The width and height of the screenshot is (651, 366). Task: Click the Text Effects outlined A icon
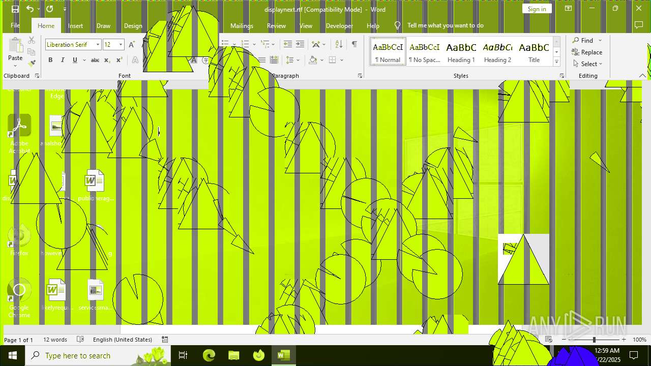(135, 60)
